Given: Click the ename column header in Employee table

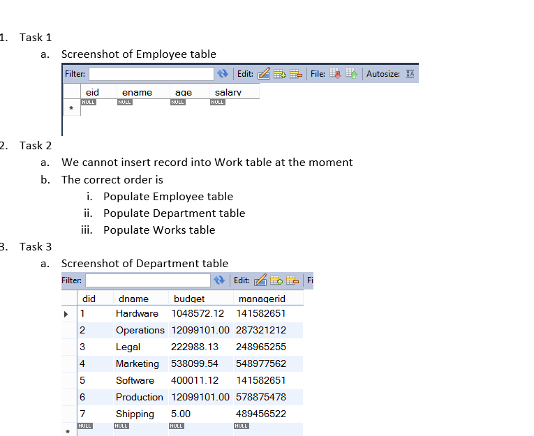Looking at the screenshot, I should point(137,92).
